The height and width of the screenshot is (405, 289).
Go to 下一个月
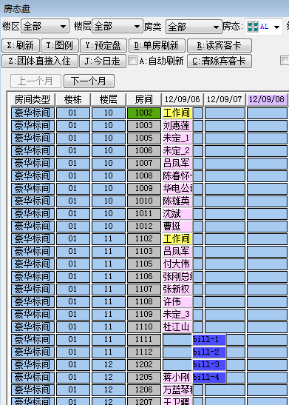89,81
